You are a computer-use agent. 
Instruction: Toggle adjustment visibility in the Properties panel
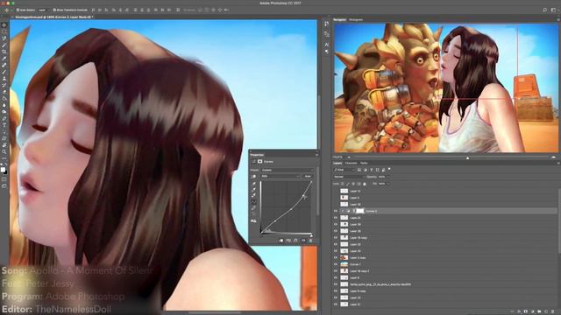click(x=303, y=241)
